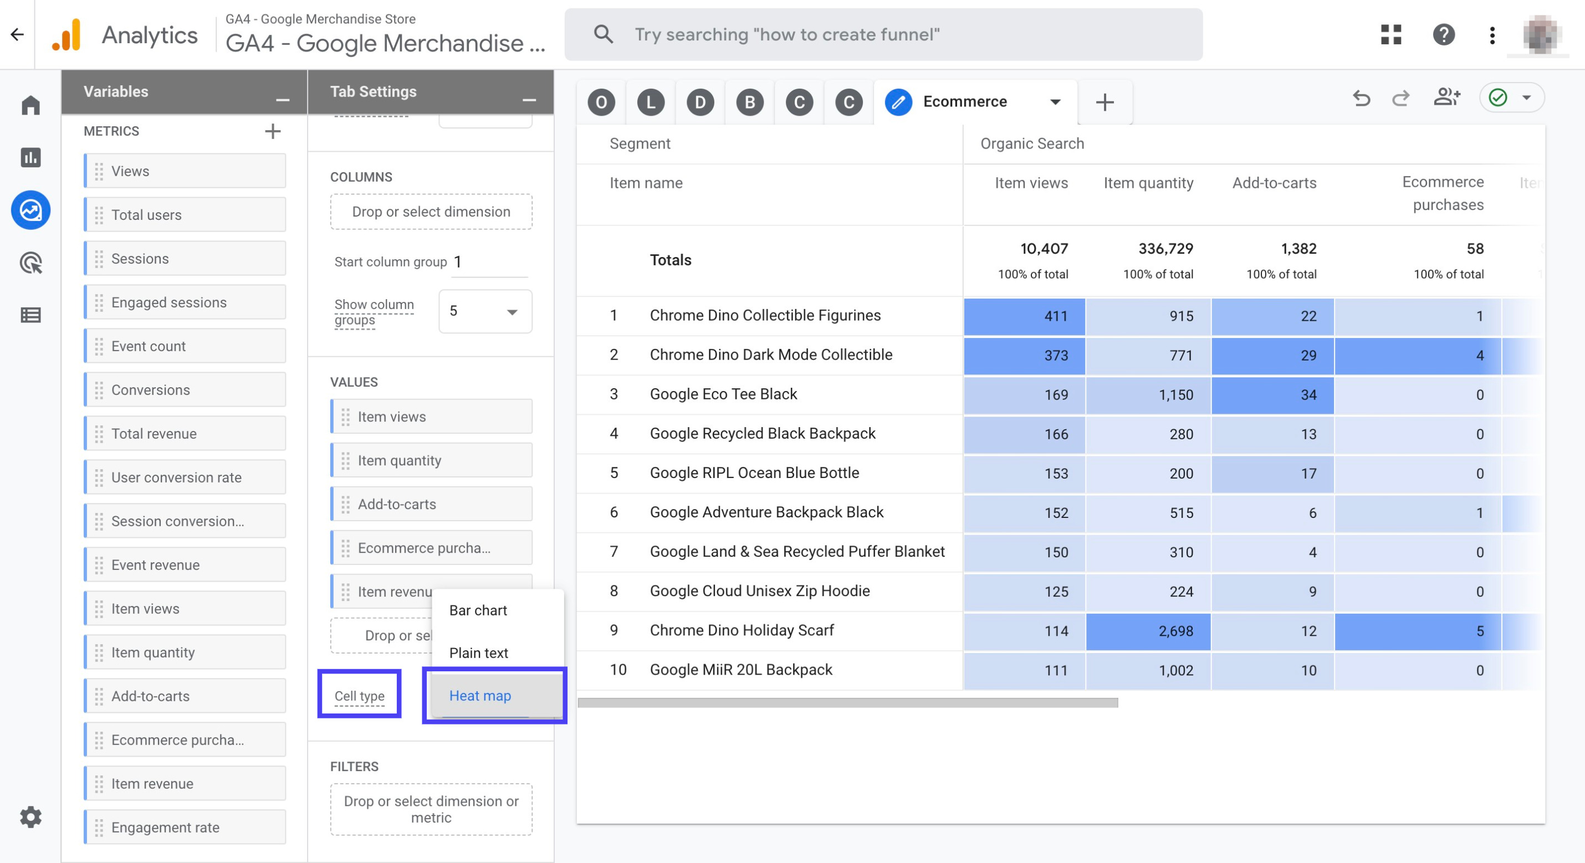Viewport: 1585px width, 863px height.
Task: Select Heat map cell type
Action: click(498, 696)
